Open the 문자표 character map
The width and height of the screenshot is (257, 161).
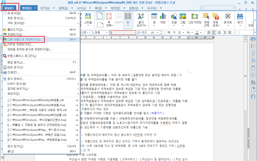(228, 19)
